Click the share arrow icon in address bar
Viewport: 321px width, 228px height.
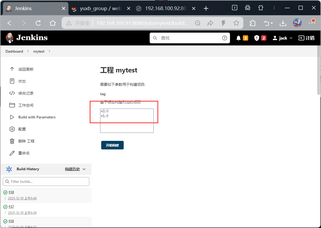coord(210,23)
